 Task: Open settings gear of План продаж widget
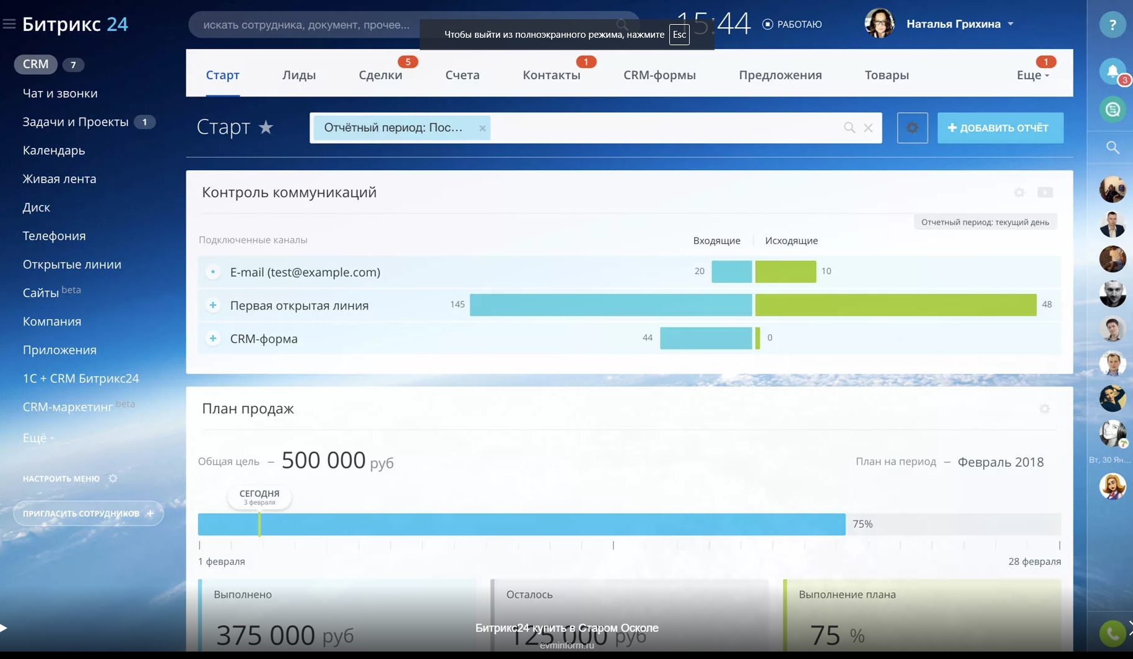click(x=1044, y=408)
